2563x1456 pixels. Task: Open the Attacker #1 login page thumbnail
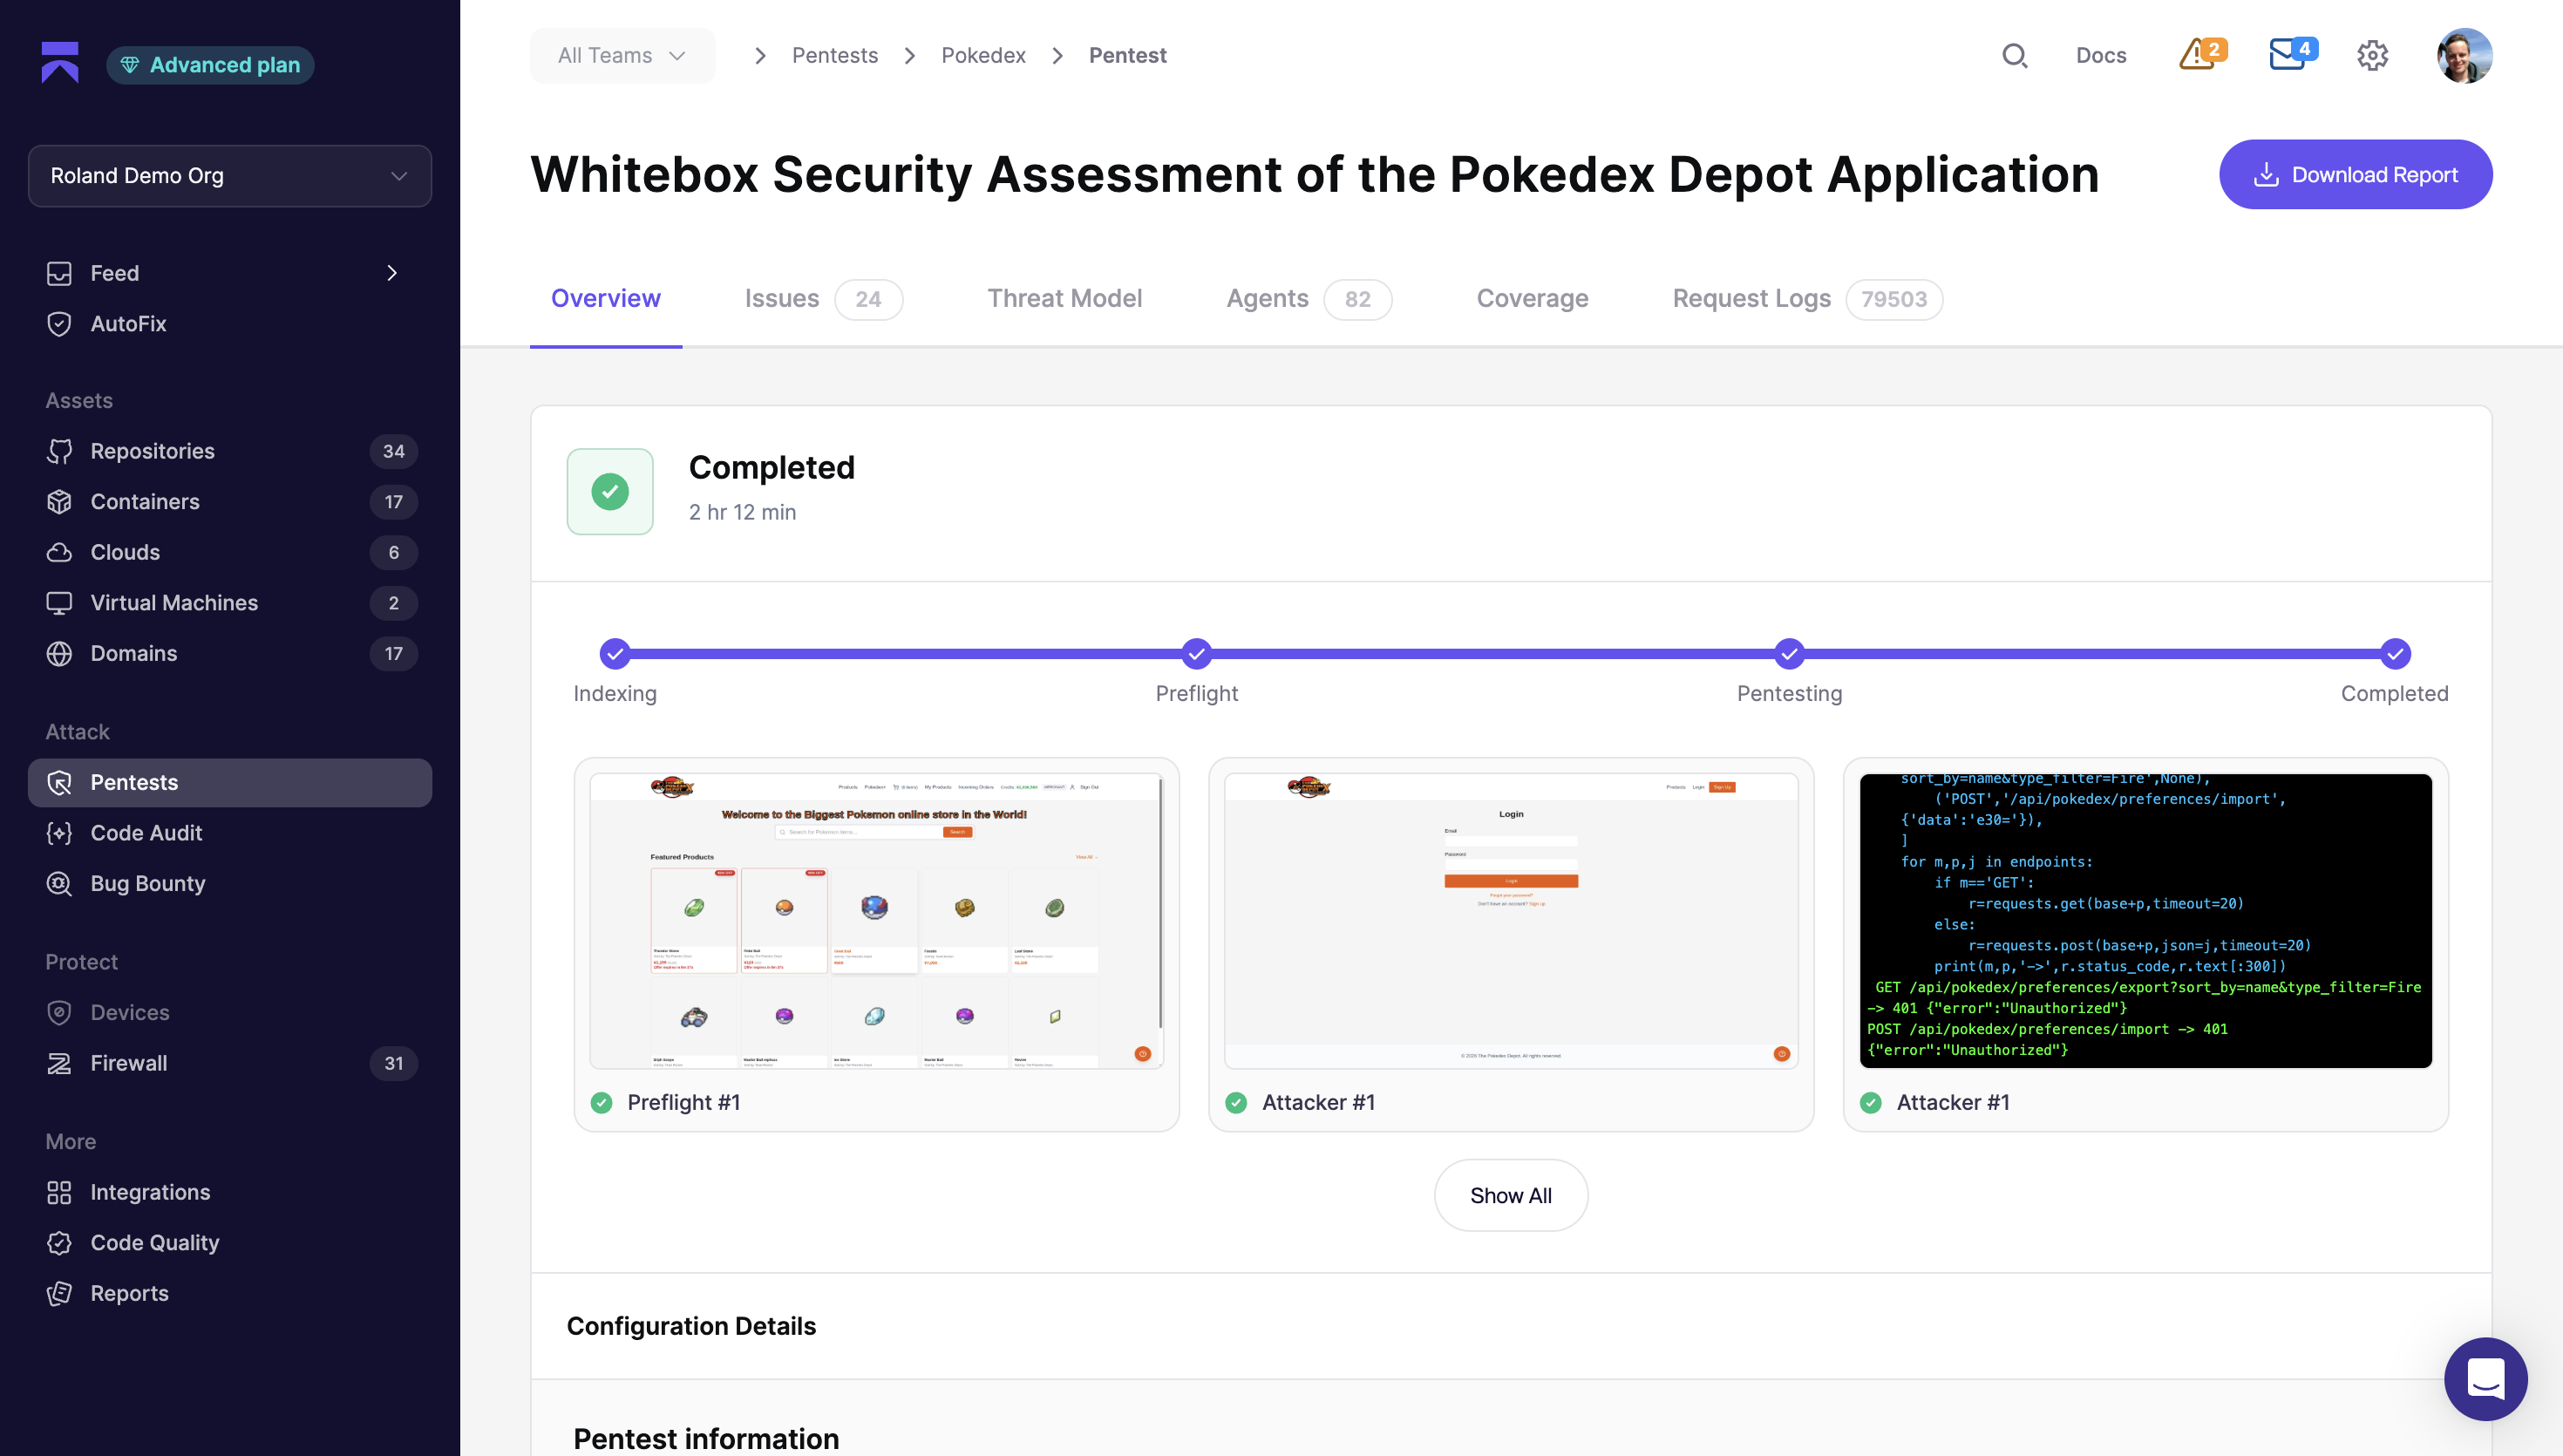coord(1511,921)
